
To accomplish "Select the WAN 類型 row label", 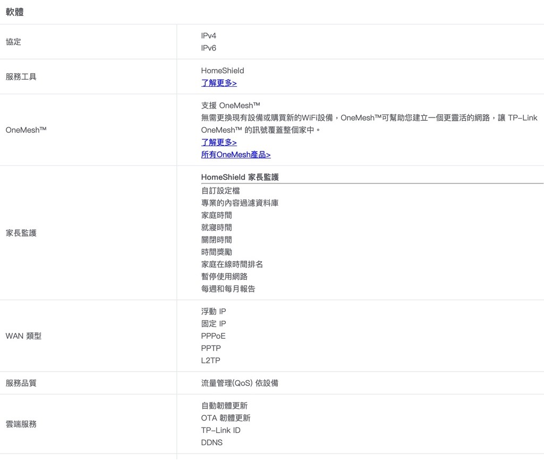I will tap(23, 336).
